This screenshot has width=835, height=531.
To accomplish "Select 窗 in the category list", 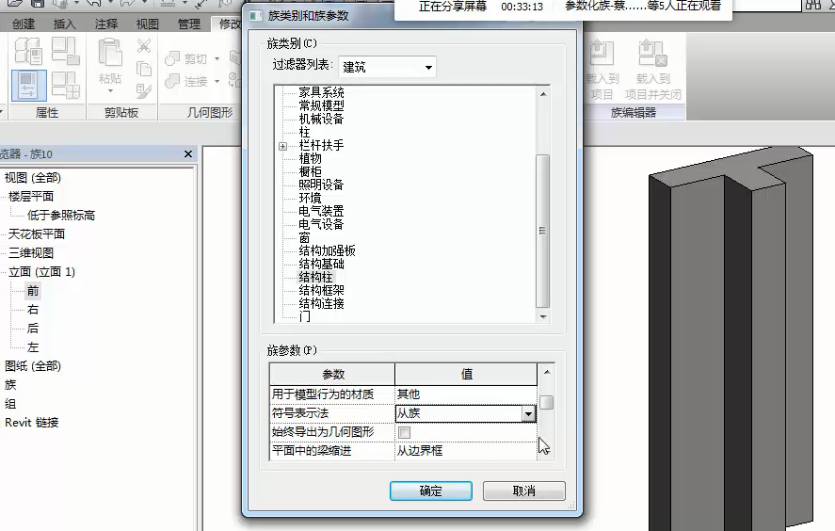I will pyautogui.click(x=304, y=237).
